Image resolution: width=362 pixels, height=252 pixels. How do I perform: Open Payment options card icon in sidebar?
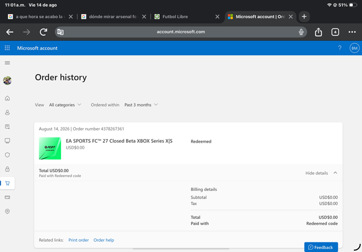7,197
